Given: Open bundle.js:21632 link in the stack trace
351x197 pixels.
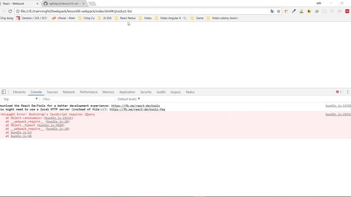Looking at the screenshot, I should tap(59, 118).
